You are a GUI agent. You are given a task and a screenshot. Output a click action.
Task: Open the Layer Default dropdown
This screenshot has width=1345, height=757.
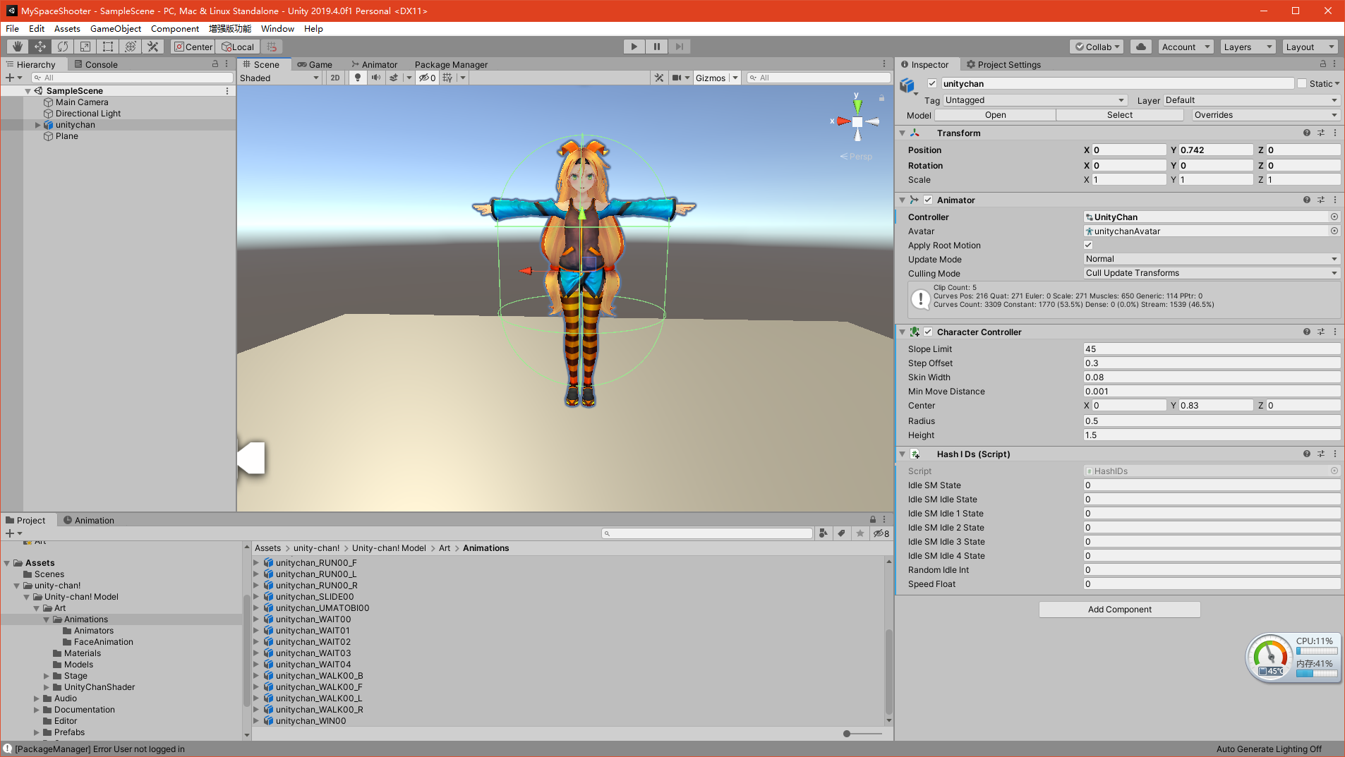1251,100
